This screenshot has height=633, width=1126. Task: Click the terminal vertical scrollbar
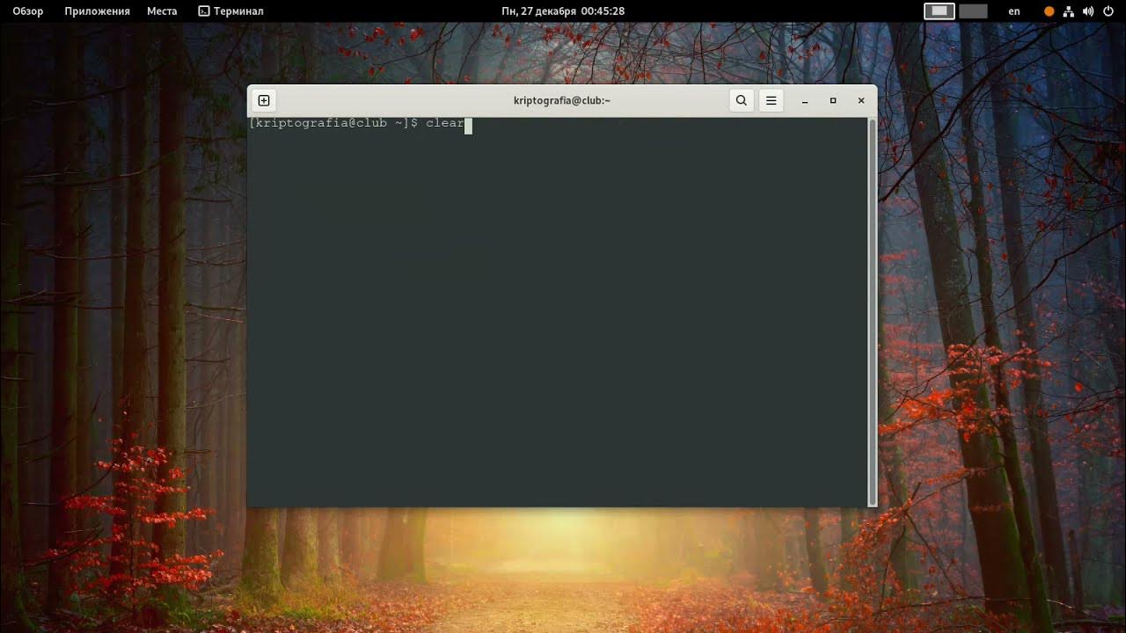coord(873,311)
